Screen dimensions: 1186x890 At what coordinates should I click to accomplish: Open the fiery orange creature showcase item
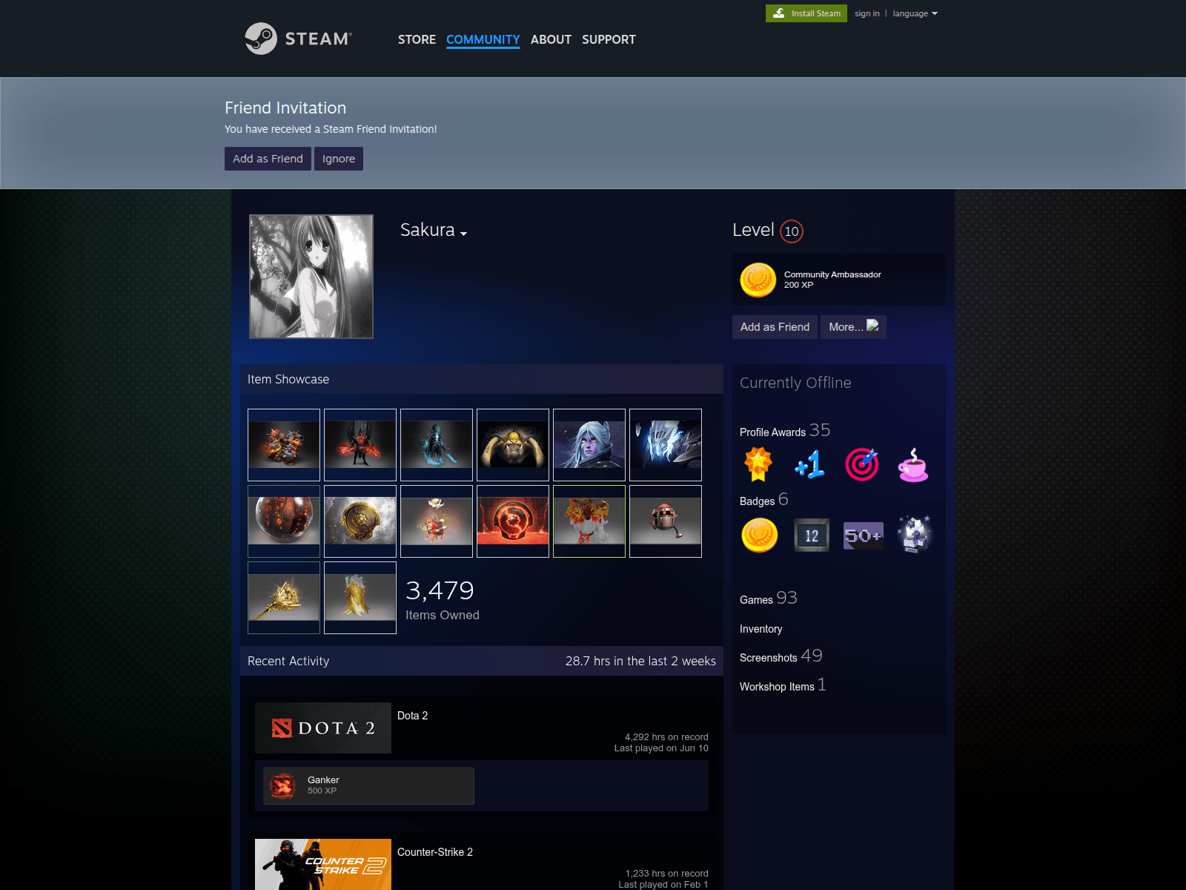pyautogui.click(x=284, y=445)
